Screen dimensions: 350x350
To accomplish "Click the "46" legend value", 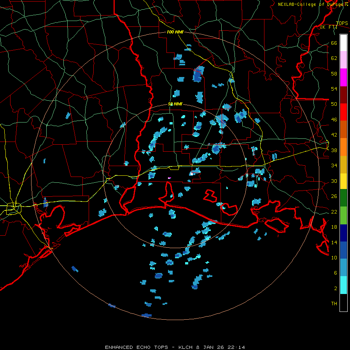I will coord(334,120).
